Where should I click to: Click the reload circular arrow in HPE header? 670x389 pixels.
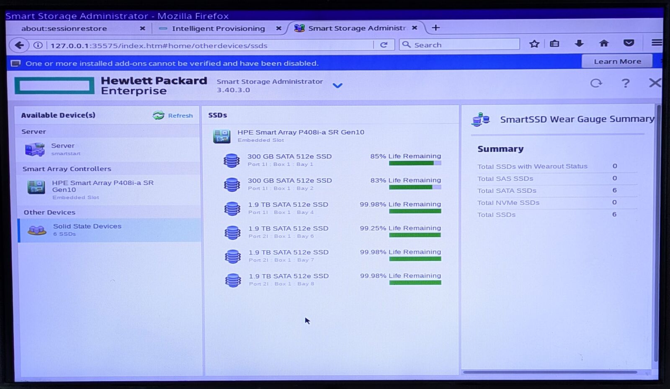[x=596, y=83]
